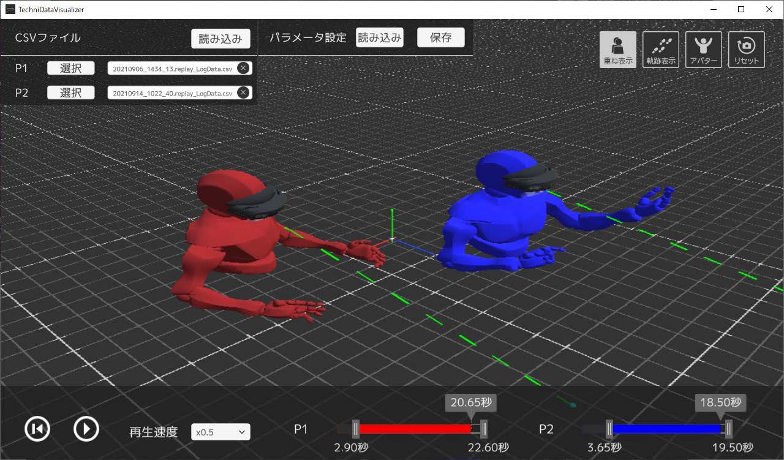This screenshot has height=460, width=784.
Task: Click the blue P2 timeline slider bar
Action: click(x=666, y=429)
